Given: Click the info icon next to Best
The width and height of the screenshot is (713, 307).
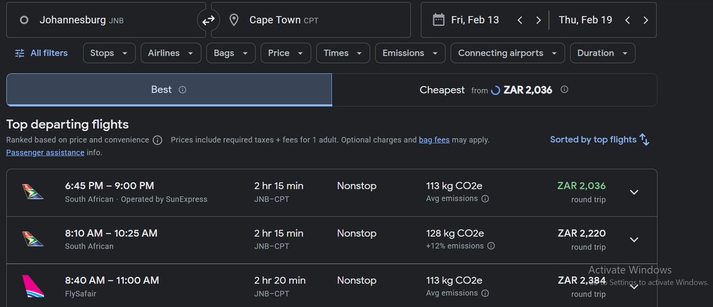Looking at the screenshot, I should coord(182,90).
